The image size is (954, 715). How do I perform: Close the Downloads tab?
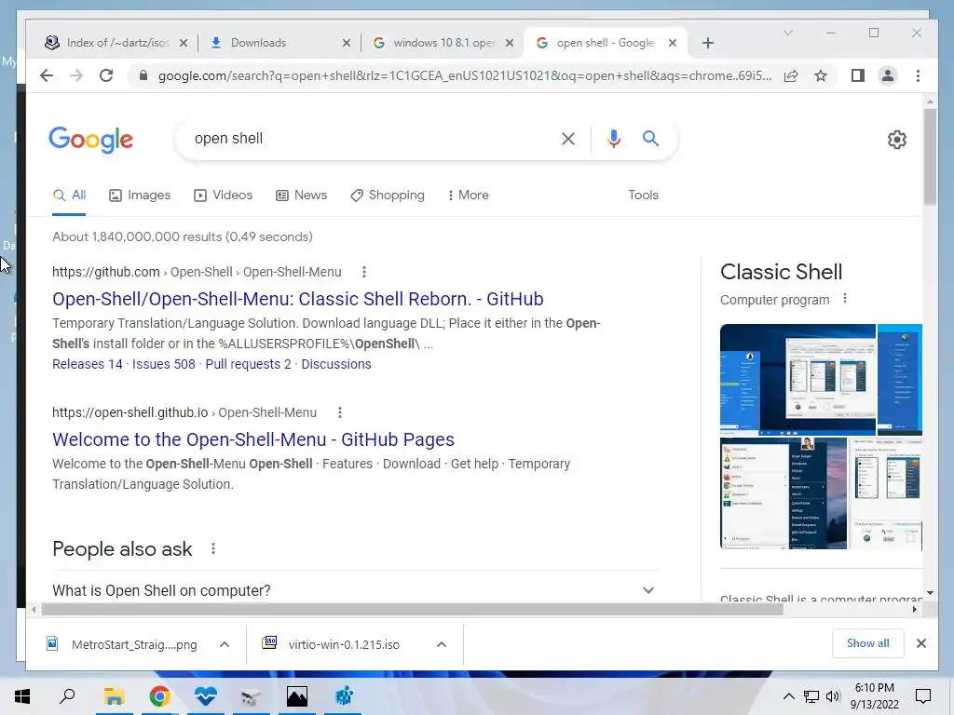[x=347, y=43]
